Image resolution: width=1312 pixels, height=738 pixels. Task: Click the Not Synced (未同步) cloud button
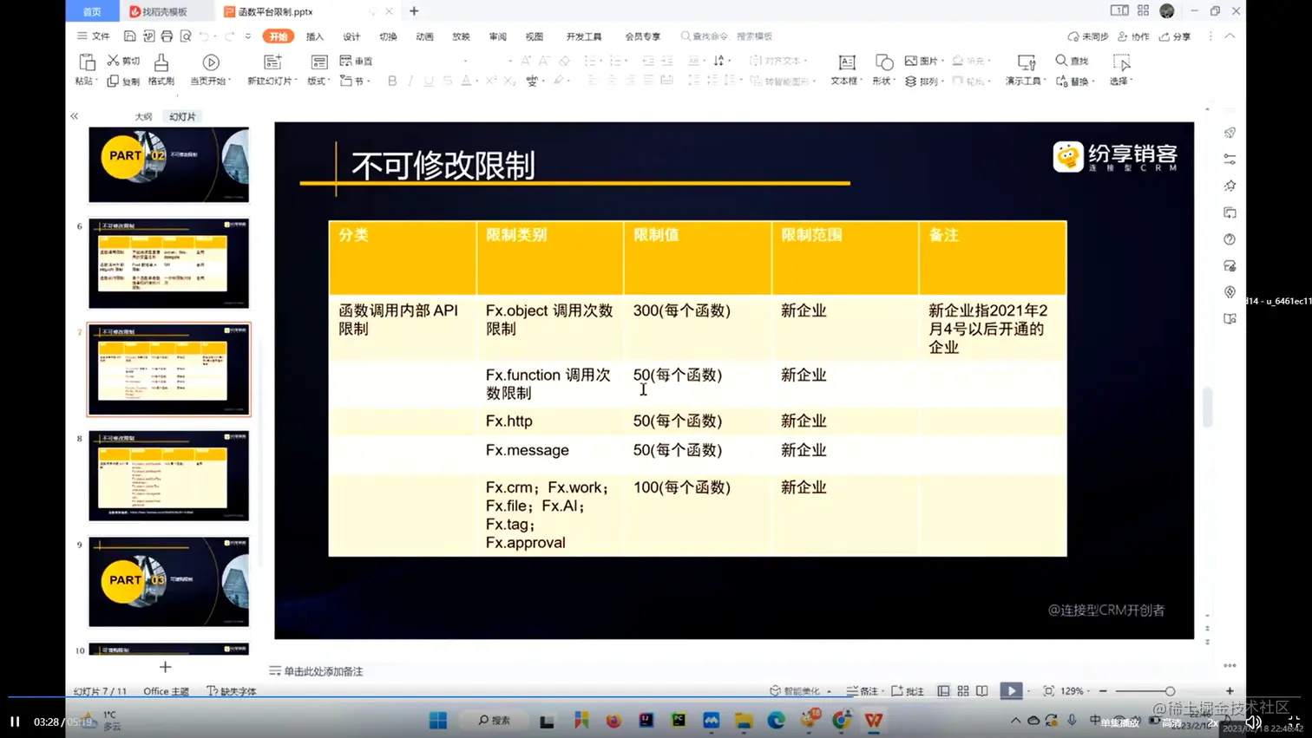1088,36
